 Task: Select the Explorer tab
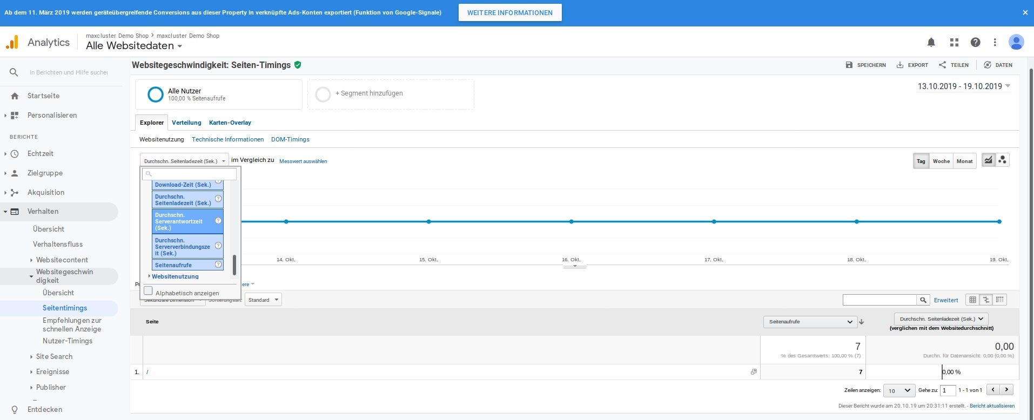coord(152,123)
